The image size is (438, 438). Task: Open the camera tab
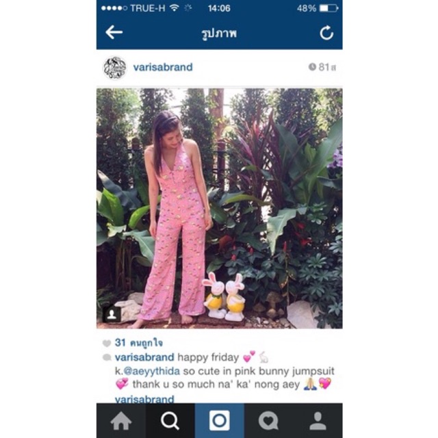pos(219,421)
